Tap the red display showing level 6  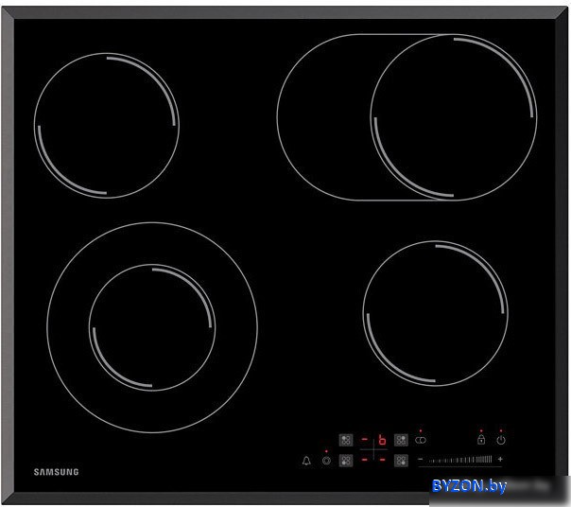382,440
